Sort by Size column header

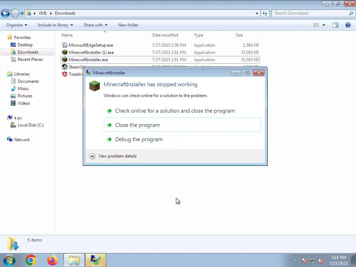(247, 35)
